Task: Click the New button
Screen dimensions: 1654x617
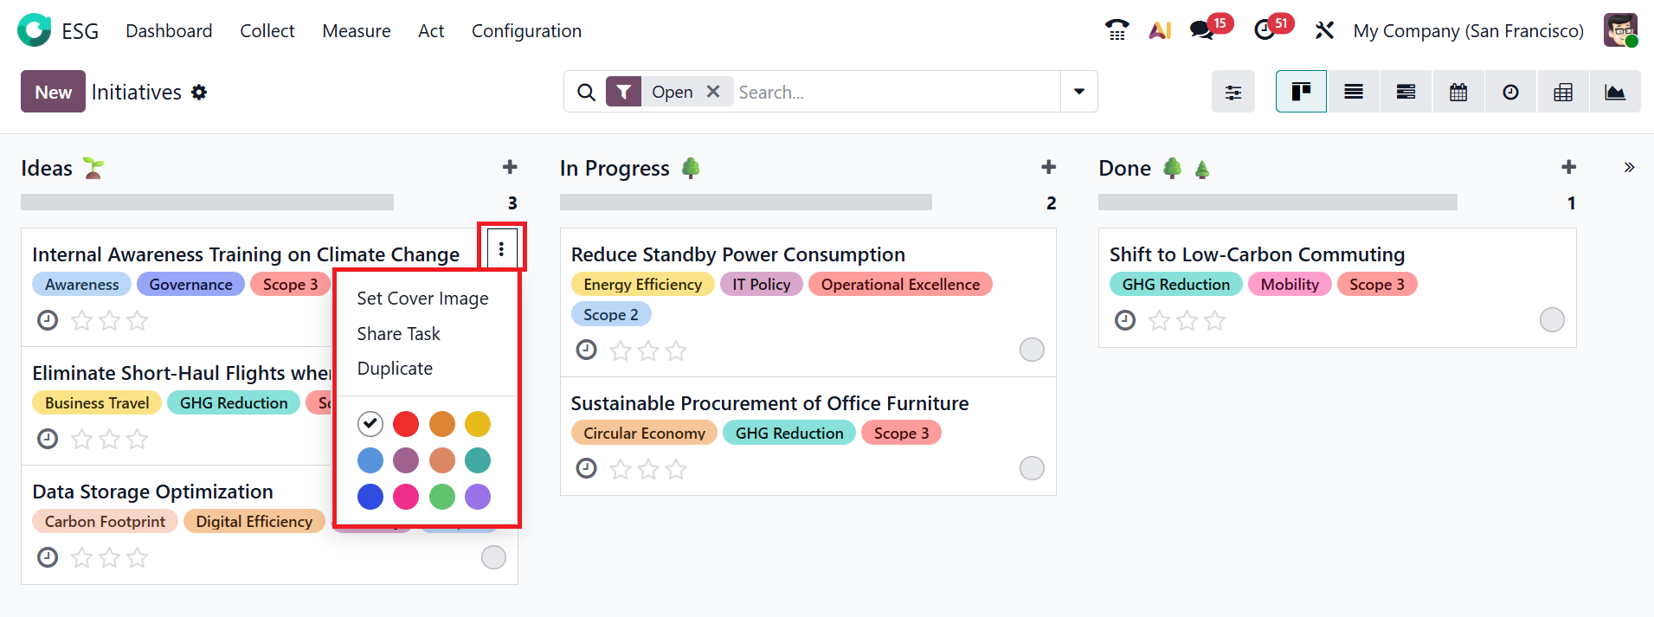Action: (53, 92)
